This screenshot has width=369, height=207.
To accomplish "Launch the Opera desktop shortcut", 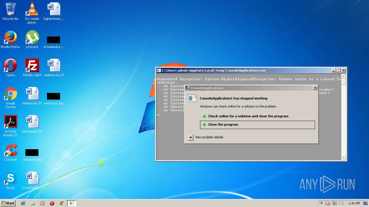I will [x=10, y=68].
